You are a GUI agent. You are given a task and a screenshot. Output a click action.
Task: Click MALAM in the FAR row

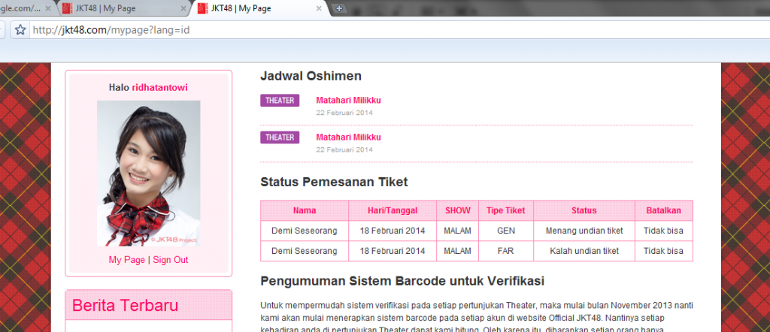coord(458,251)
